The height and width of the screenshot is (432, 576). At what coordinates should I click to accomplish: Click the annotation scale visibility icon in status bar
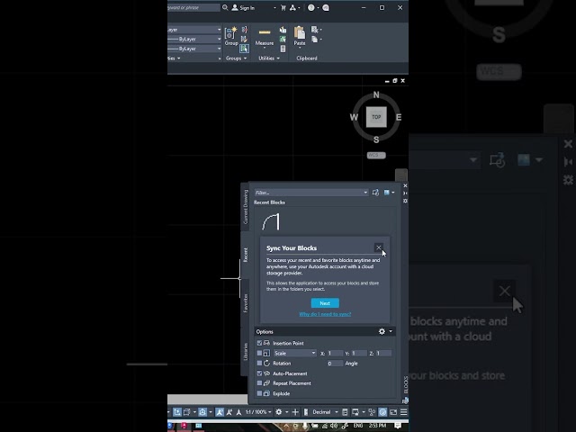point(220,412)
